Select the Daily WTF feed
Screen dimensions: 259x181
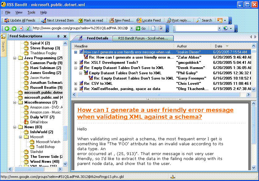(42, 117)
